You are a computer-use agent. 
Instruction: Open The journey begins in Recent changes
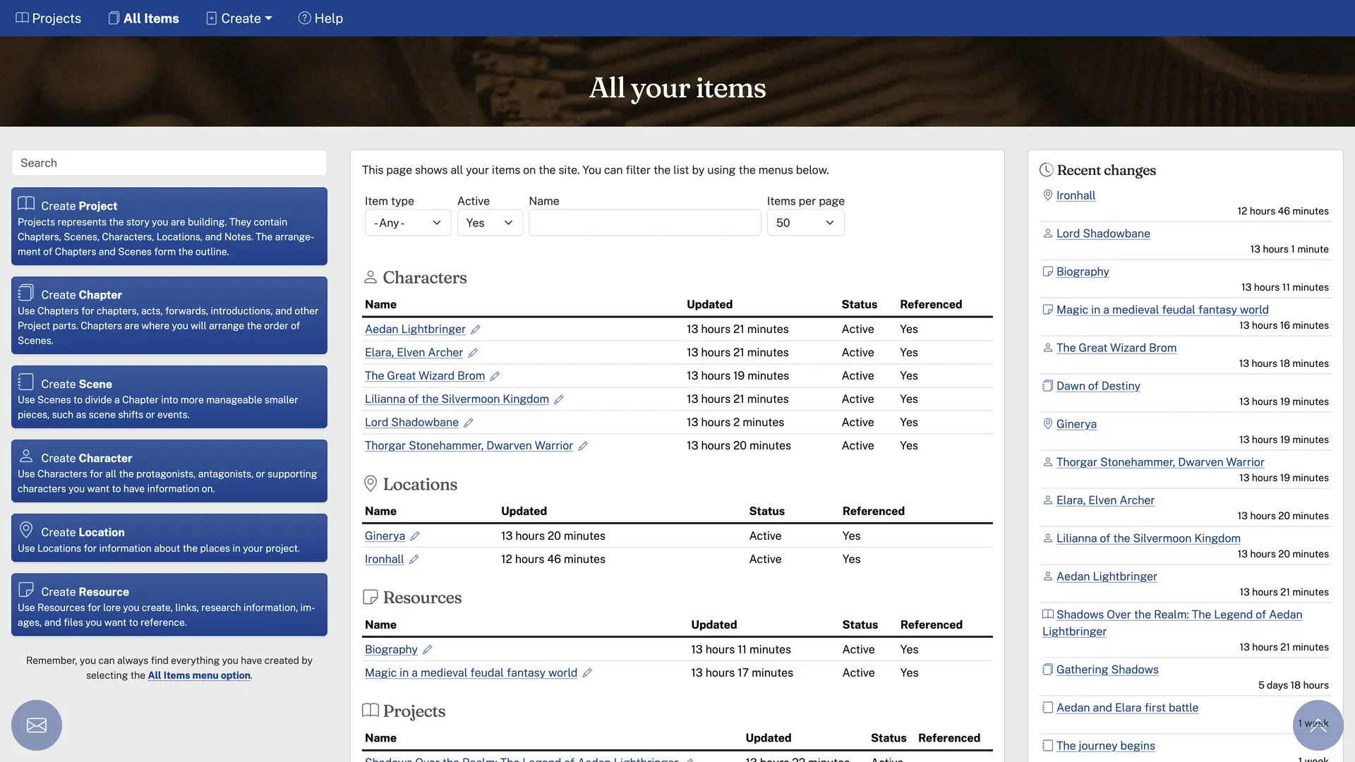[x=1106, y=746]
